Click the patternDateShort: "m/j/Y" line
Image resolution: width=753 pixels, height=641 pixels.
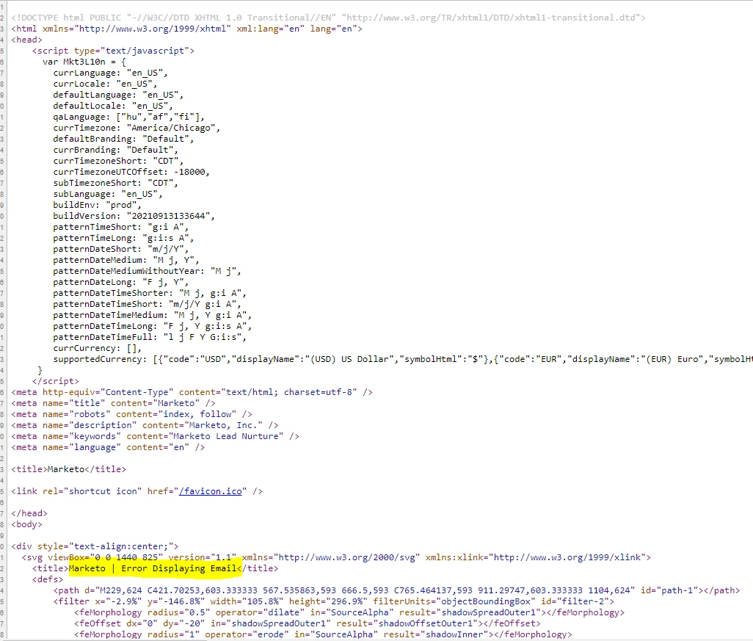coord(121,250)
